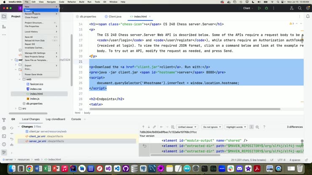
Task: Open the Unified viewer dropdown
Action: (x=187, y=127)
